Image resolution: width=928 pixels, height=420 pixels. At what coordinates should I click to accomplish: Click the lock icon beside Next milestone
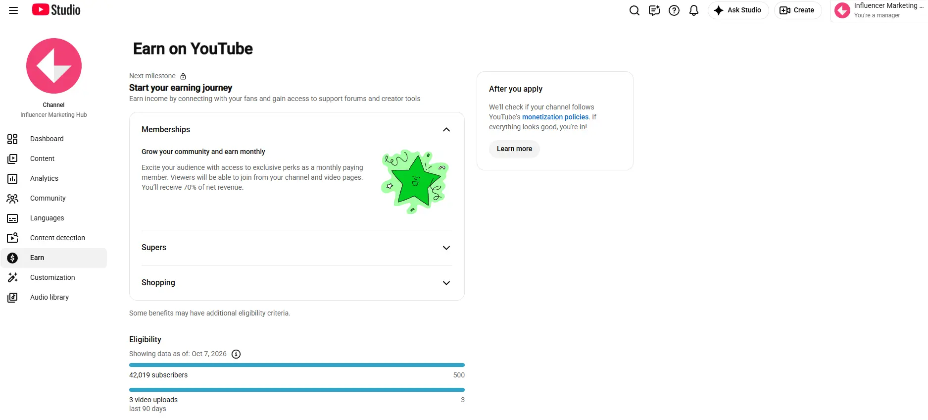183,76
